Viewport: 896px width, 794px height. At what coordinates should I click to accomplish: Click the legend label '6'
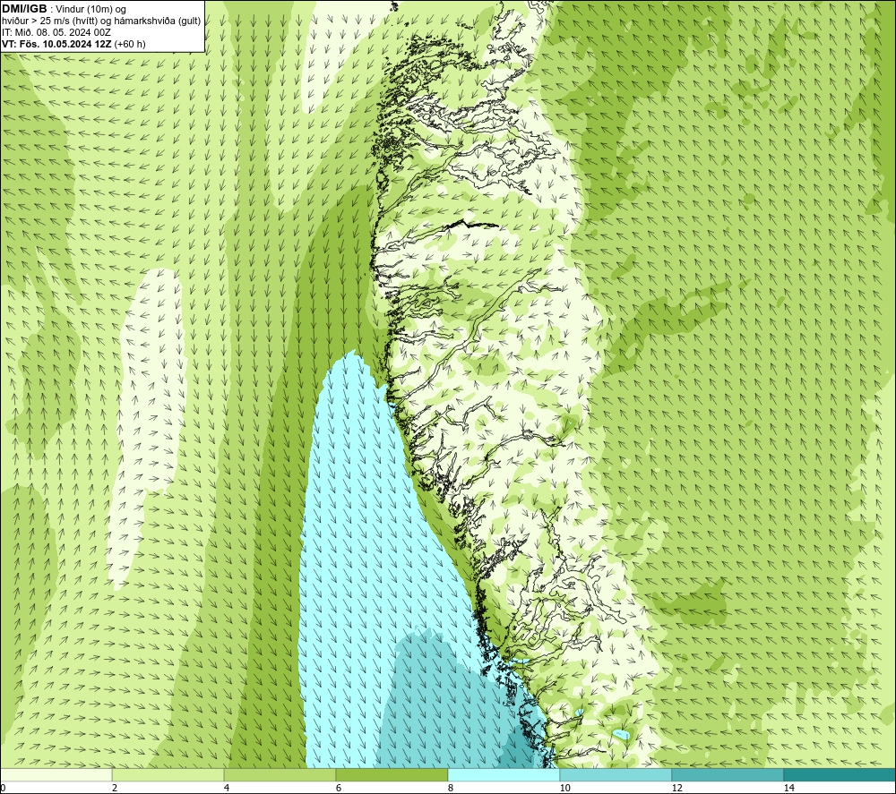[339, 788]
